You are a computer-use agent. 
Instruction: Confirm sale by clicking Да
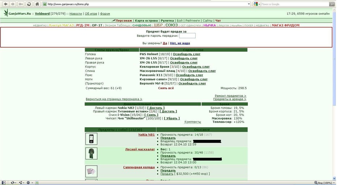coord(165,43)
